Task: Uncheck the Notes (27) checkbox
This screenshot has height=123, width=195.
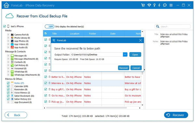Action: pos(8,83)
